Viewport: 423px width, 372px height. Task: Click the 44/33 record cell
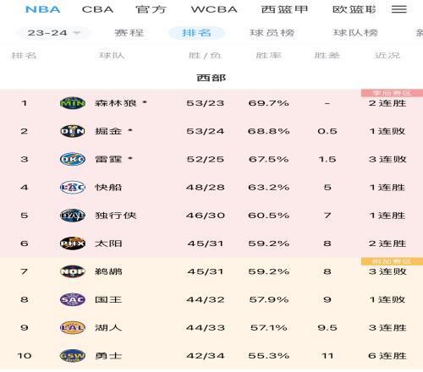click(x=206, y=328)
